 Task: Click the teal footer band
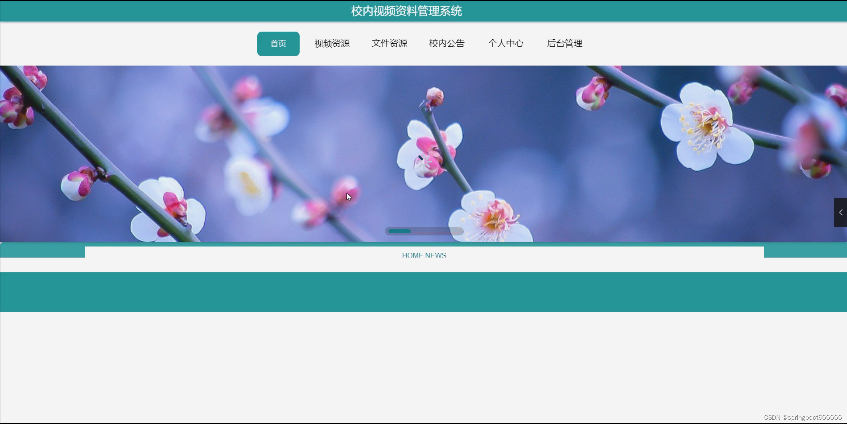[423, 292]
